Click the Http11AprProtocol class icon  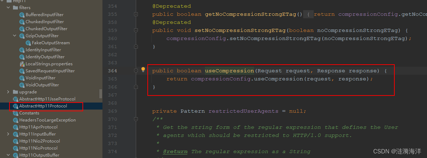click(x=15, y=127)
